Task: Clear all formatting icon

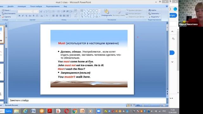Action: [x=48, y=11]
